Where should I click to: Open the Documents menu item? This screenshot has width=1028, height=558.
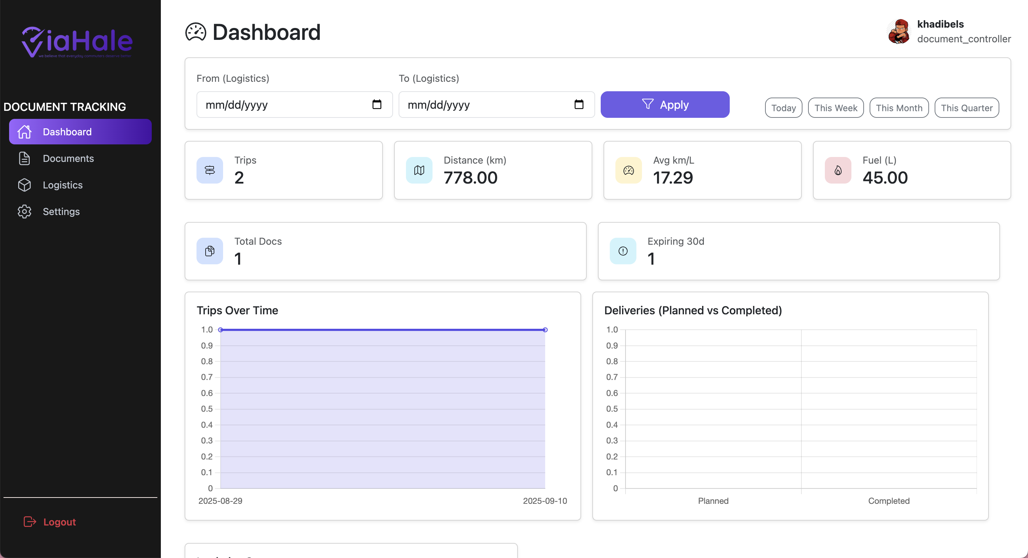pyautogui.click(x=68, y=158)
